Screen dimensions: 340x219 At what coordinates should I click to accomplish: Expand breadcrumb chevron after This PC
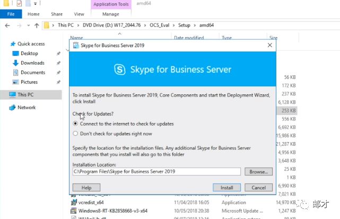coord(78,25)
